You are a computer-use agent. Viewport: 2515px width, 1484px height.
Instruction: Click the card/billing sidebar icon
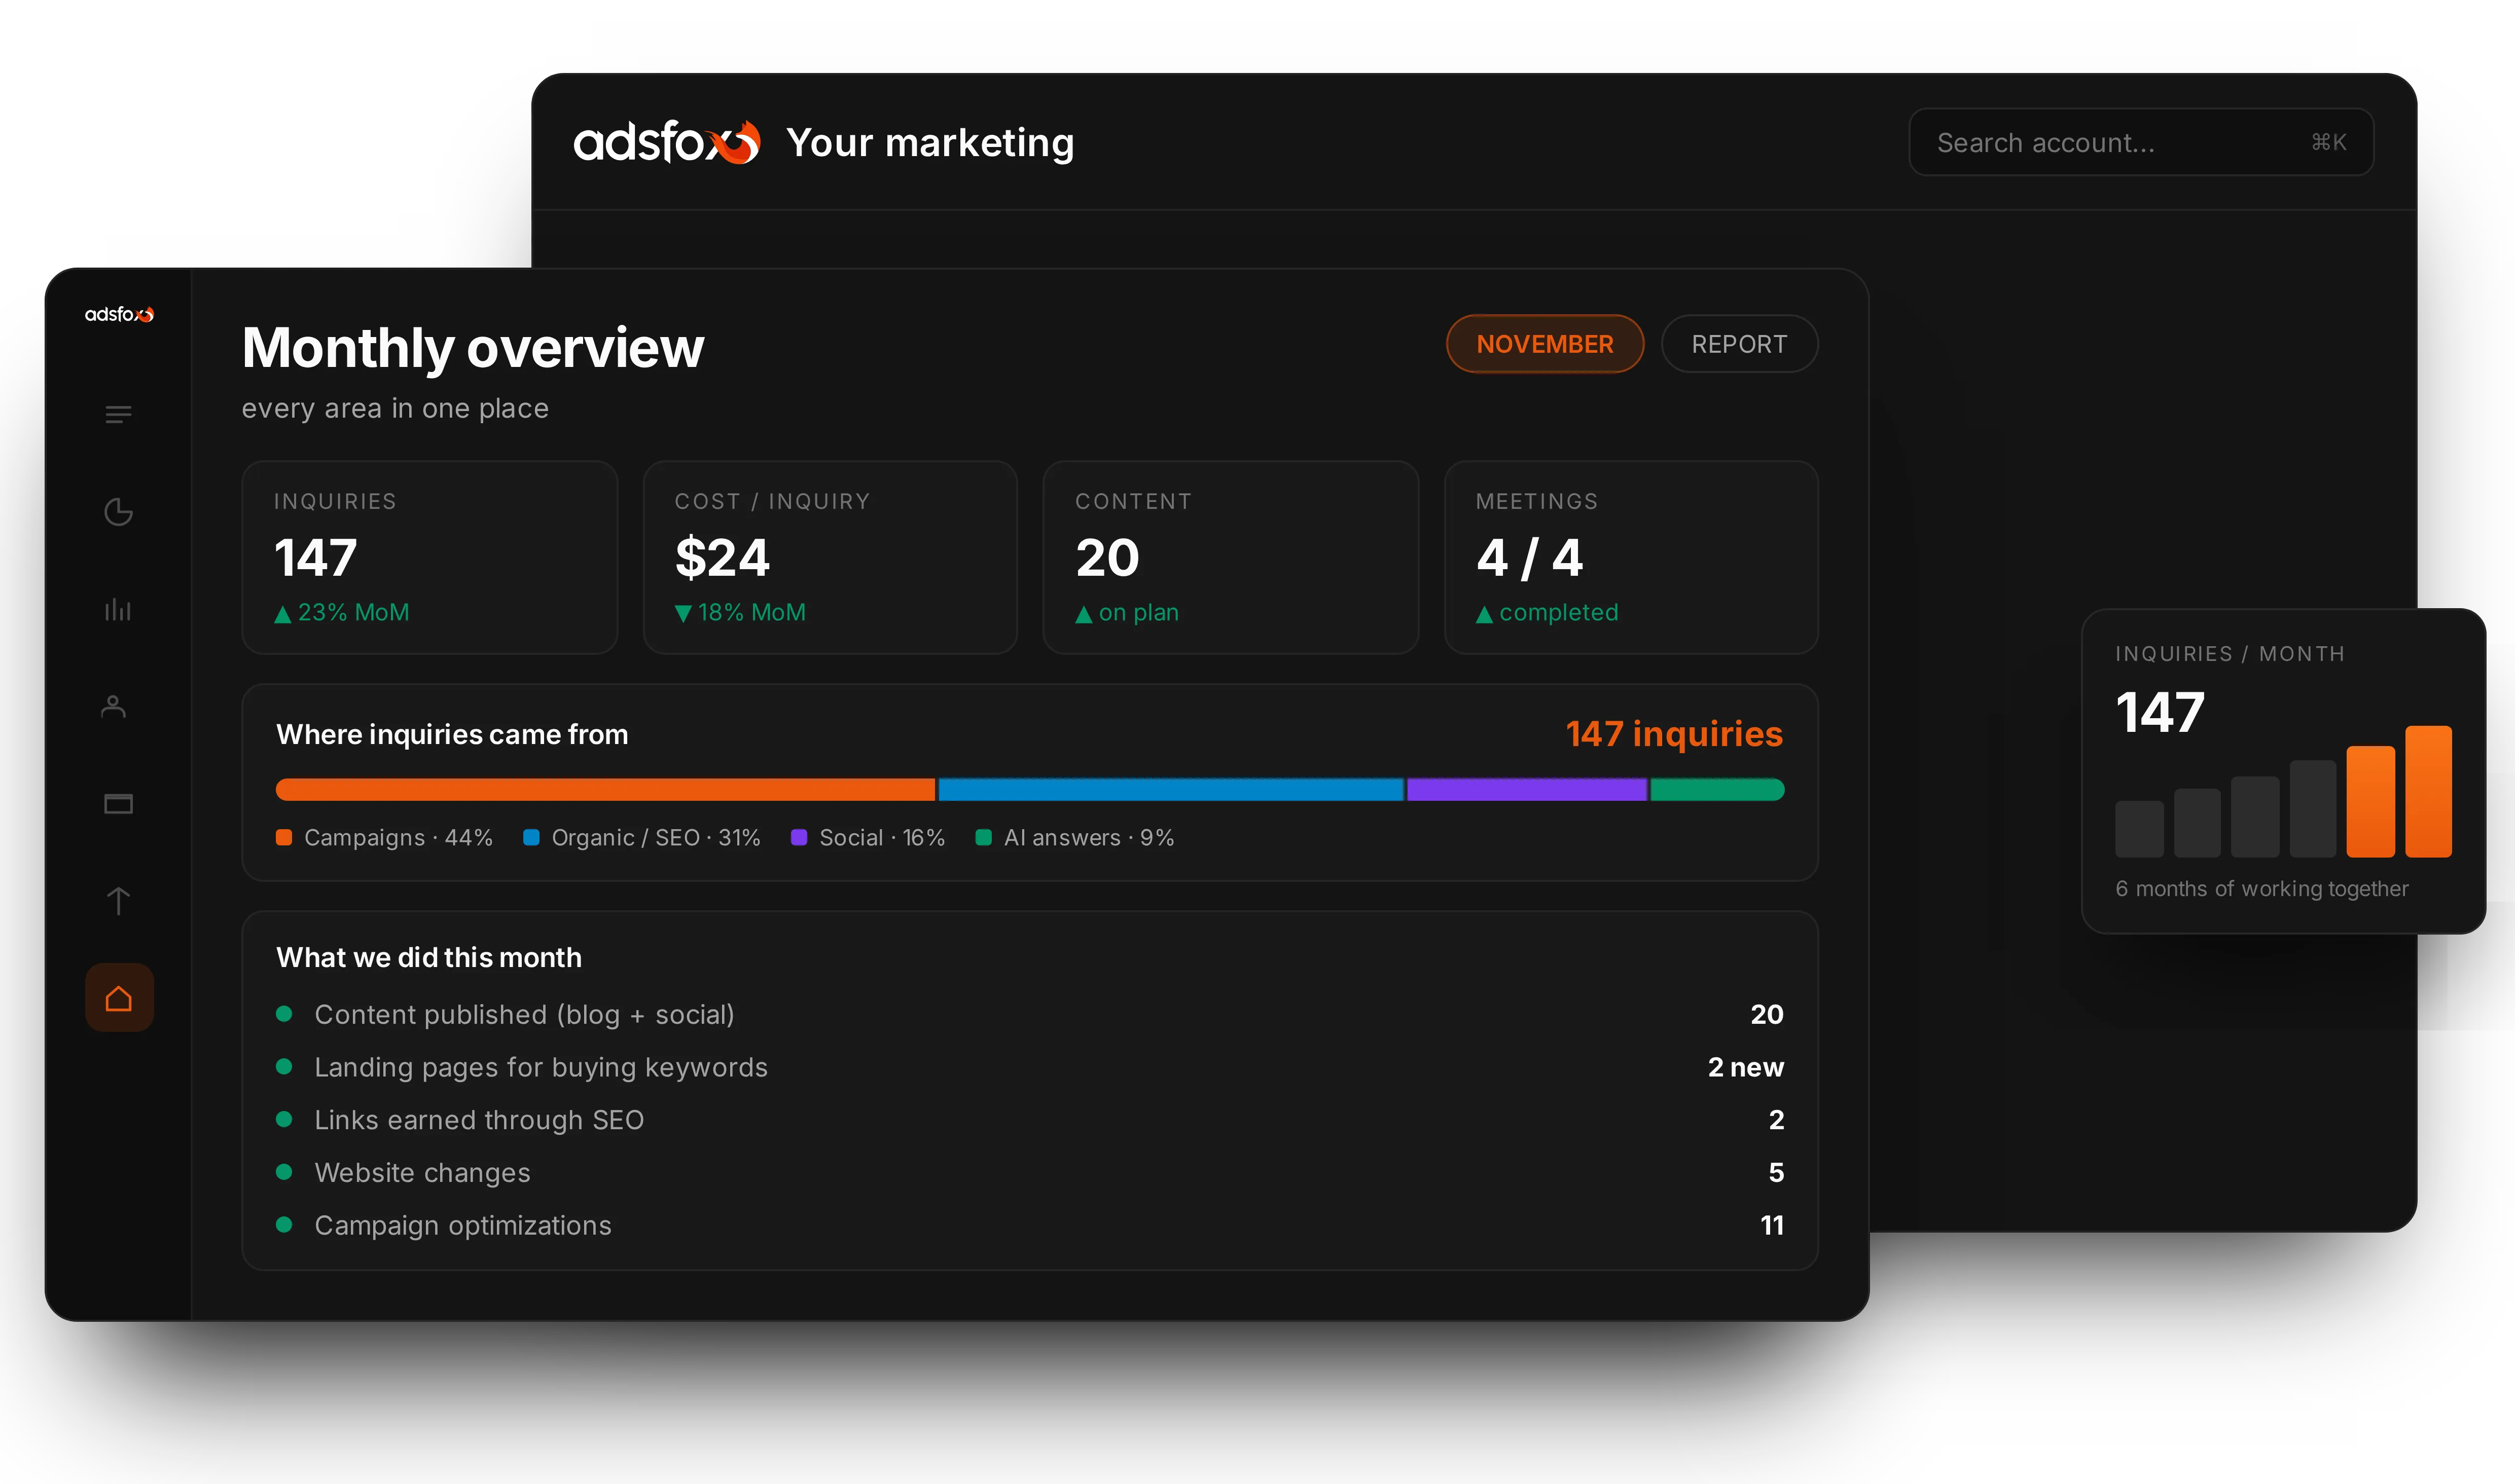tap(118, 804)
